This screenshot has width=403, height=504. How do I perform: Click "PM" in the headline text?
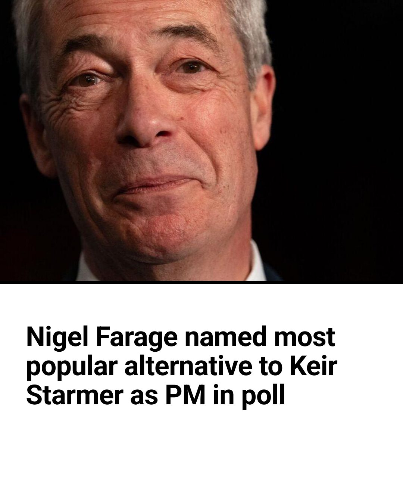tap(185, 396)
